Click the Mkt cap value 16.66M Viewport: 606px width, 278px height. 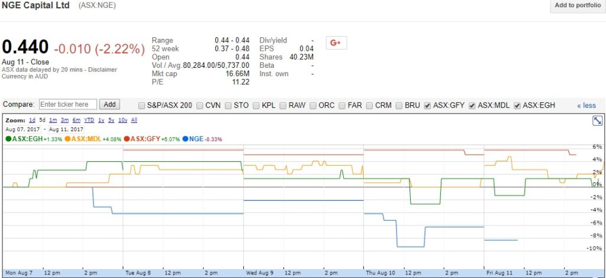click(x=238, y=74)
